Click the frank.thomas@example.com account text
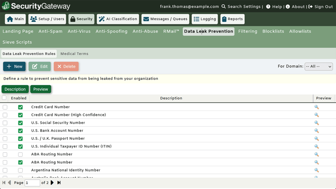This screenshot has height=189, width=336. [x=190, y=7]
